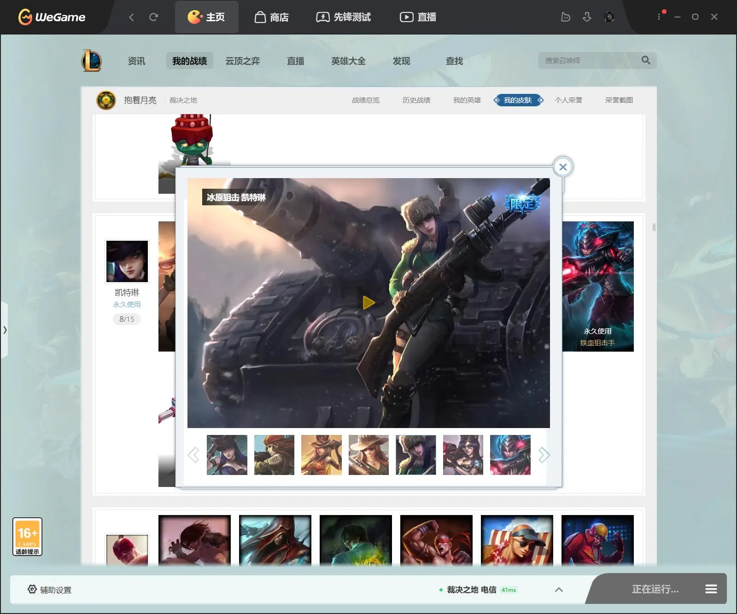Click the 41ms ping indicator
Screen dimensions: 737x614
509,590
